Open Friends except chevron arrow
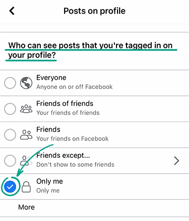Image resolution: width=189 pixels, height=221 pixels. 176,161
